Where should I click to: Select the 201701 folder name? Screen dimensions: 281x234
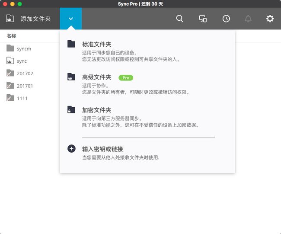(x=25, y=86)
